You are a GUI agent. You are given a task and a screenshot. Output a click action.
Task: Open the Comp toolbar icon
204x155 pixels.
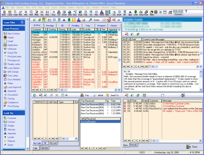(x=141, y=13)
